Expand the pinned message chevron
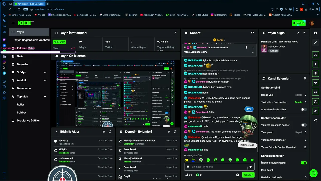Image resolution: width=321 pixels, height=181 pixels. pyautogui.click(x=253, y=53)
